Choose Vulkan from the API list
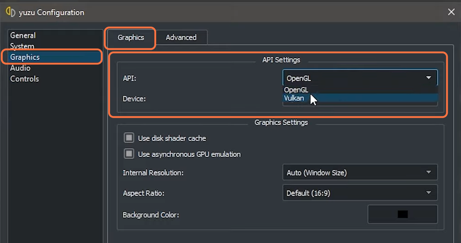The width and height of the screenshot is (461, 243). pyautogui.click(x=360, y=98)
